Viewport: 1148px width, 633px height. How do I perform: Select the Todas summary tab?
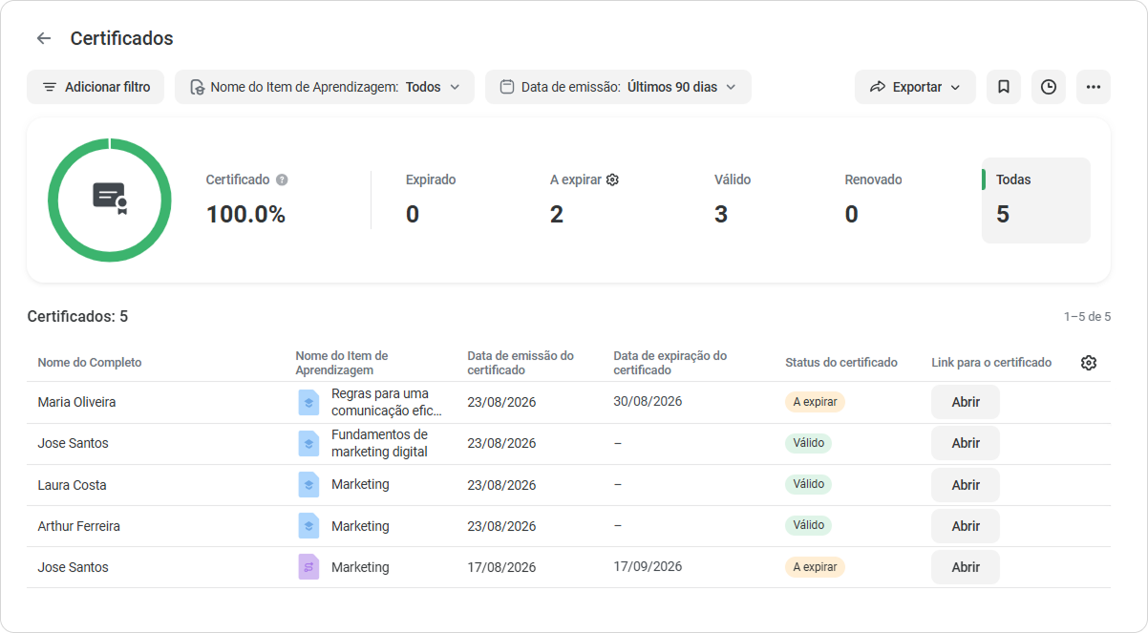1036,200
